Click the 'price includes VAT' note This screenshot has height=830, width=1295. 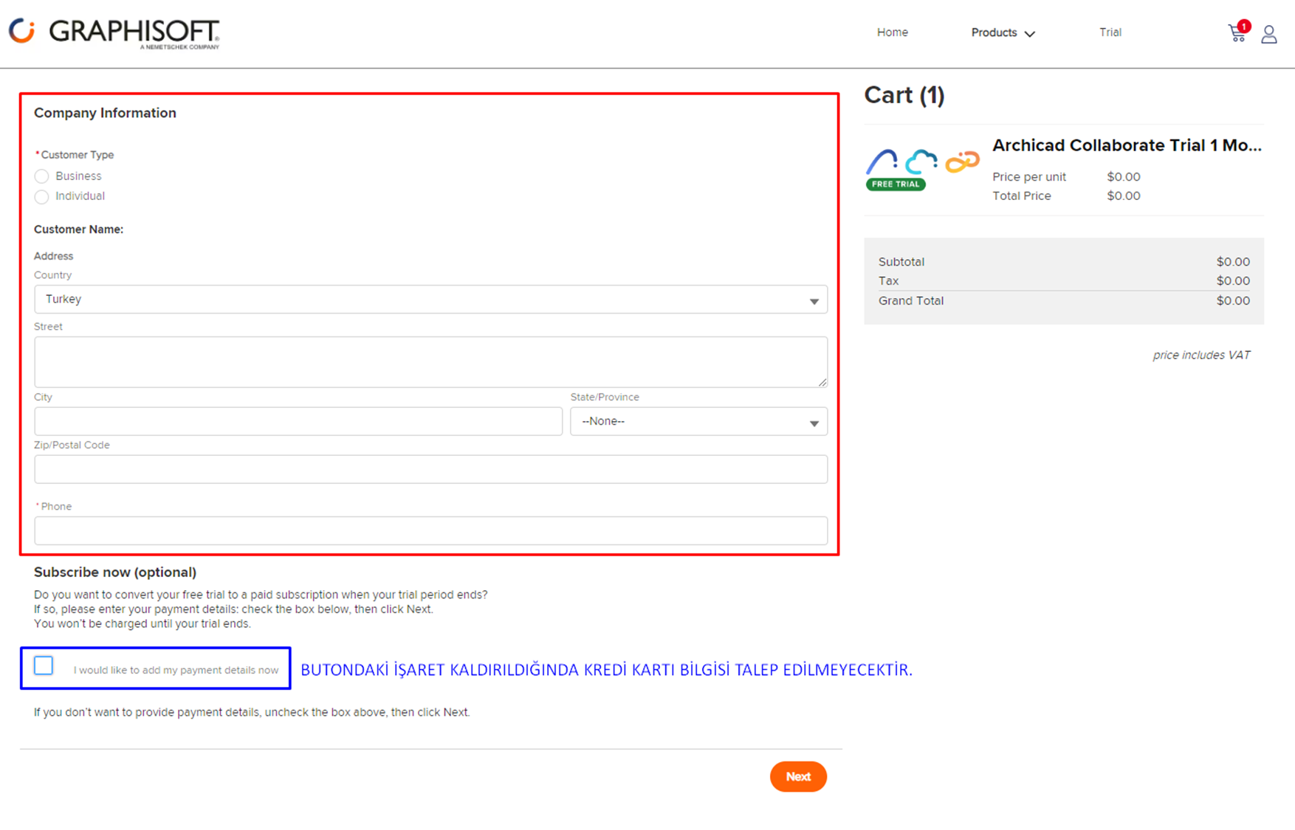(x=1201, y=355)
